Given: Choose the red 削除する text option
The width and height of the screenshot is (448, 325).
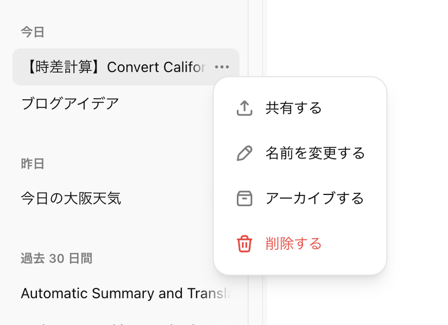Looking at the screenshot, I should 293,244.
